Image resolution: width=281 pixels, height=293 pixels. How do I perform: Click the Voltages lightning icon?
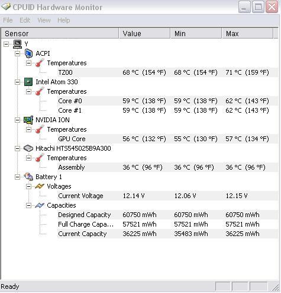[40, 186]
